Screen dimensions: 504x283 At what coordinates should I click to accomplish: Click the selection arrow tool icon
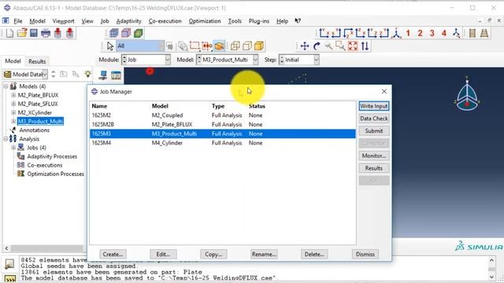[110, 46]
